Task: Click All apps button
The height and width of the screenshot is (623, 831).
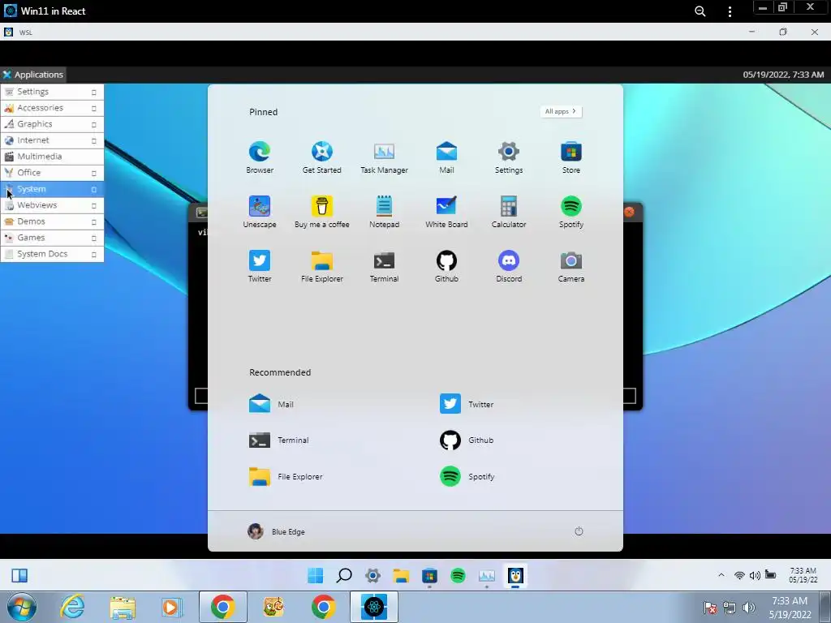Action: pyautogui.click(x=561, y=111)
